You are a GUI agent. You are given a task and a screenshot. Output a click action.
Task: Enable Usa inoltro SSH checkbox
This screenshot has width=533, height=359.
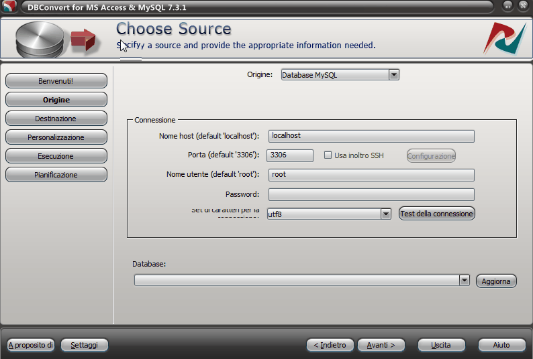coord(328,155)
